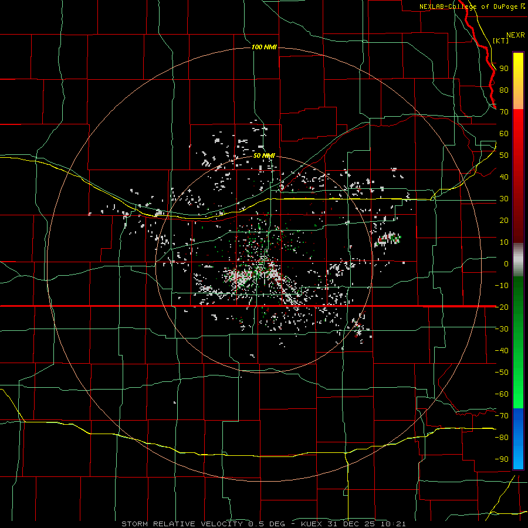Select the 70 value on the velocity scale

click(x=504, y=112)
